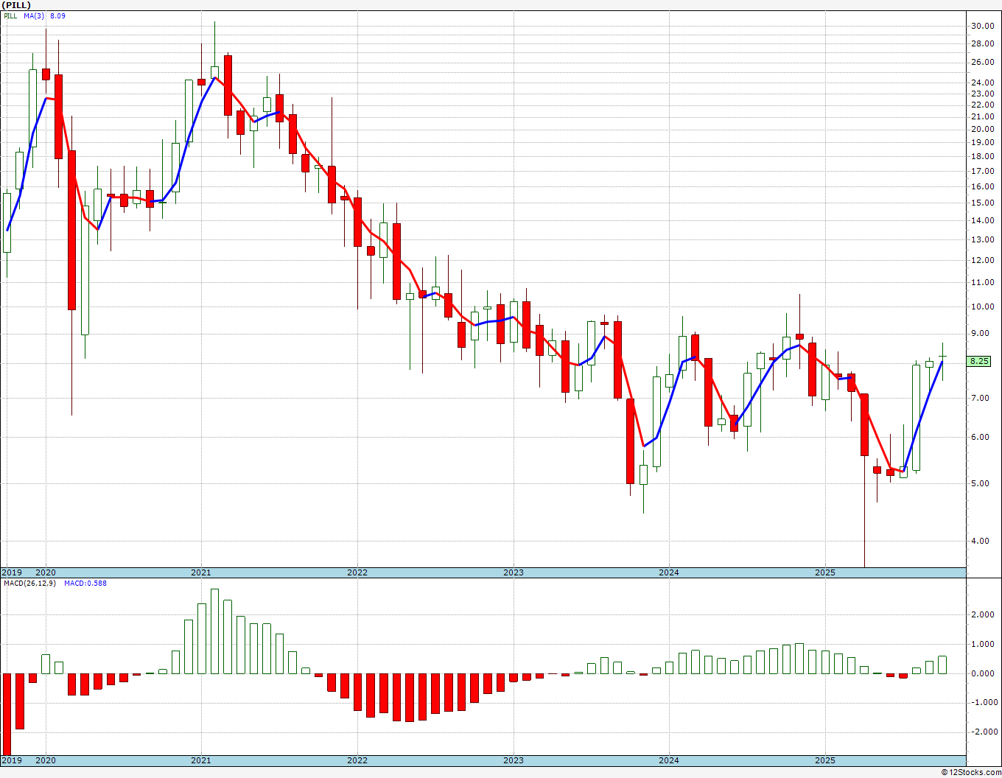
Task: Select the PILL legend label
Action: coord(10,15)
